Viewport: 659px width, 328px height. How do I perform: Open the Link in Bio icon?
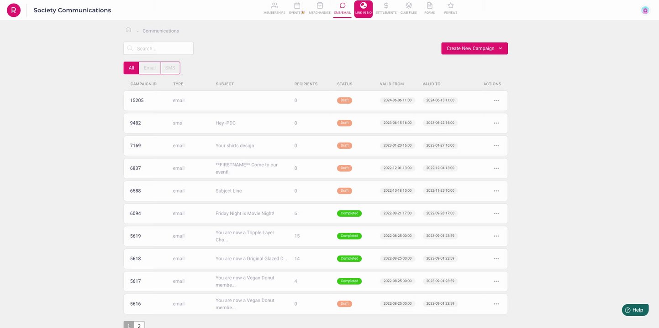tap(364, 5)
